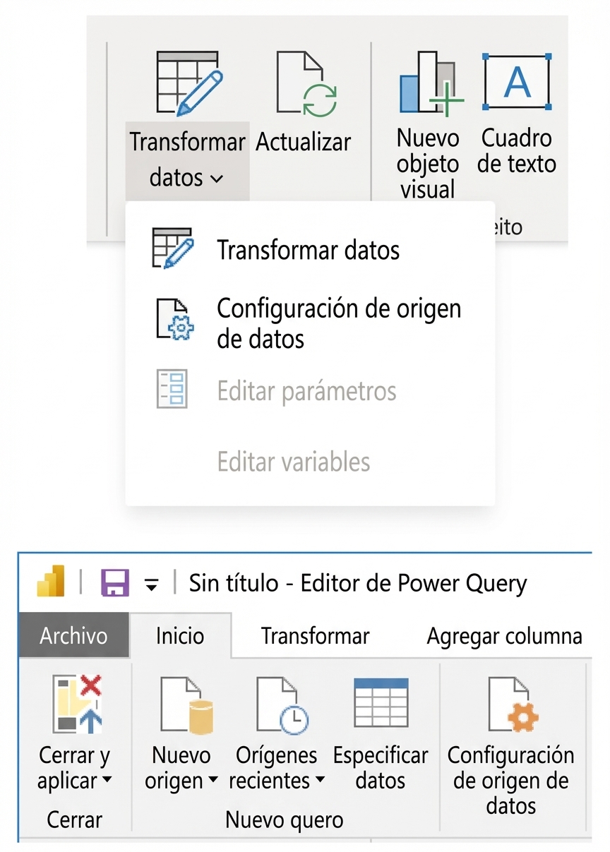Click the title text Sin título - Editor de Power Query

pyautogui.click(x=358, y=584)
